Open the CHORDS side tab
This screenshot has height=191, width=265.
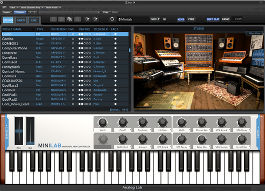[258, 132]
